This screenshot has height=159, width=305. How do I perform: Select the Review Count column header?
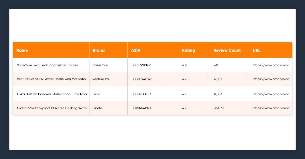click(x=227, y=50)
